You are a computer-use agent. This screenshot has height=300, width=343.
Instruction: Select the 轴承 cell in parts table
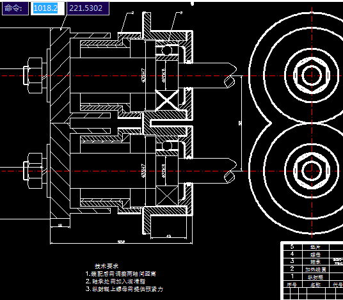[x=315, y=262]
